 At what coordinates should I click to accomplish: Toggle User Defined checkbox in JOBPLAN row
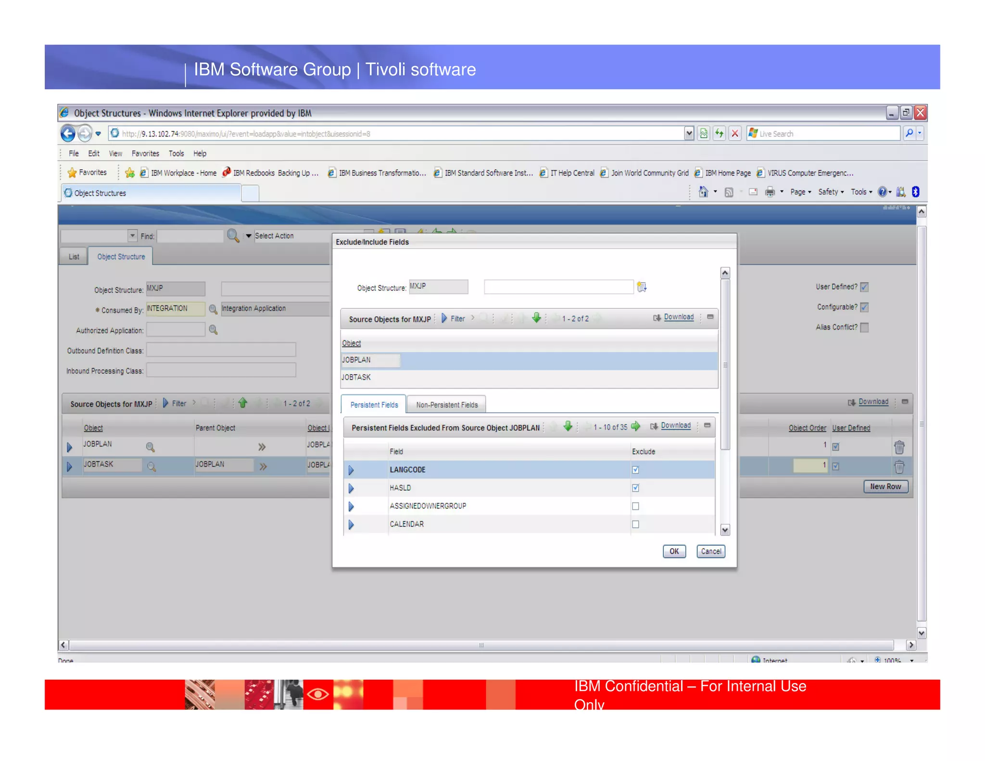tap(836, 446)
